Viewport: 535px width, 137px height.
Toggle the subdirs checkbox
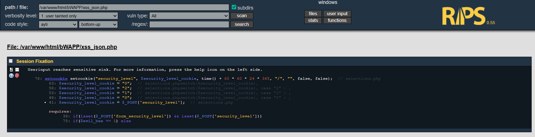(x=234, y=7)
